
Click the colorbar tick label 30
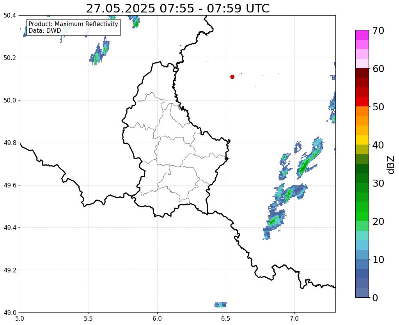pyautogui.click(x=378, y=183)
